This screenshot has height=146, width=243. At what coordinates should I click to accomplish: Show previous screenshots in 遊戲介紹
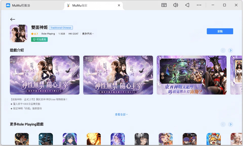pos(223,50)
